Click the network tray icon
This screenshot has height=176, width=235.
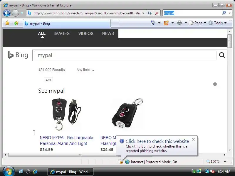point(207,171)
